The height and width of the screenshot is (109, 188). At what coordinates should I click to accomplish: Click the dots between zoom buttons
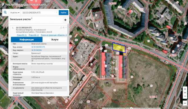pos(185,93)
